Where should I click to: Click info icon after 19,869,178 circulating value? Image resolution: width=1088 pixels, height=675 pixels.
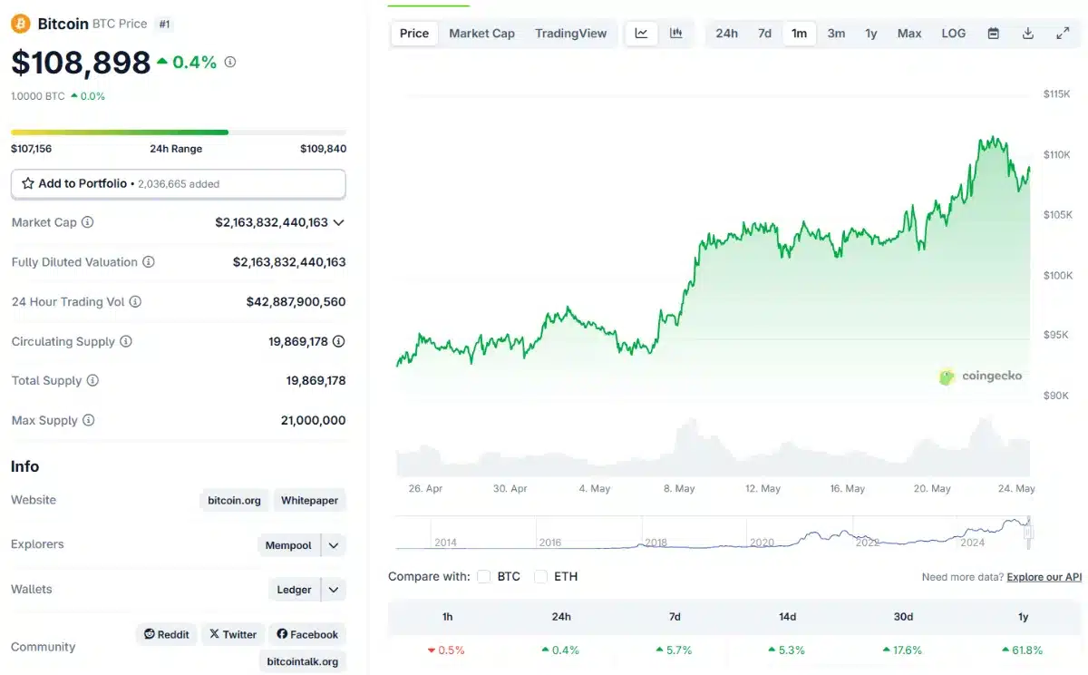click(339, 342)
